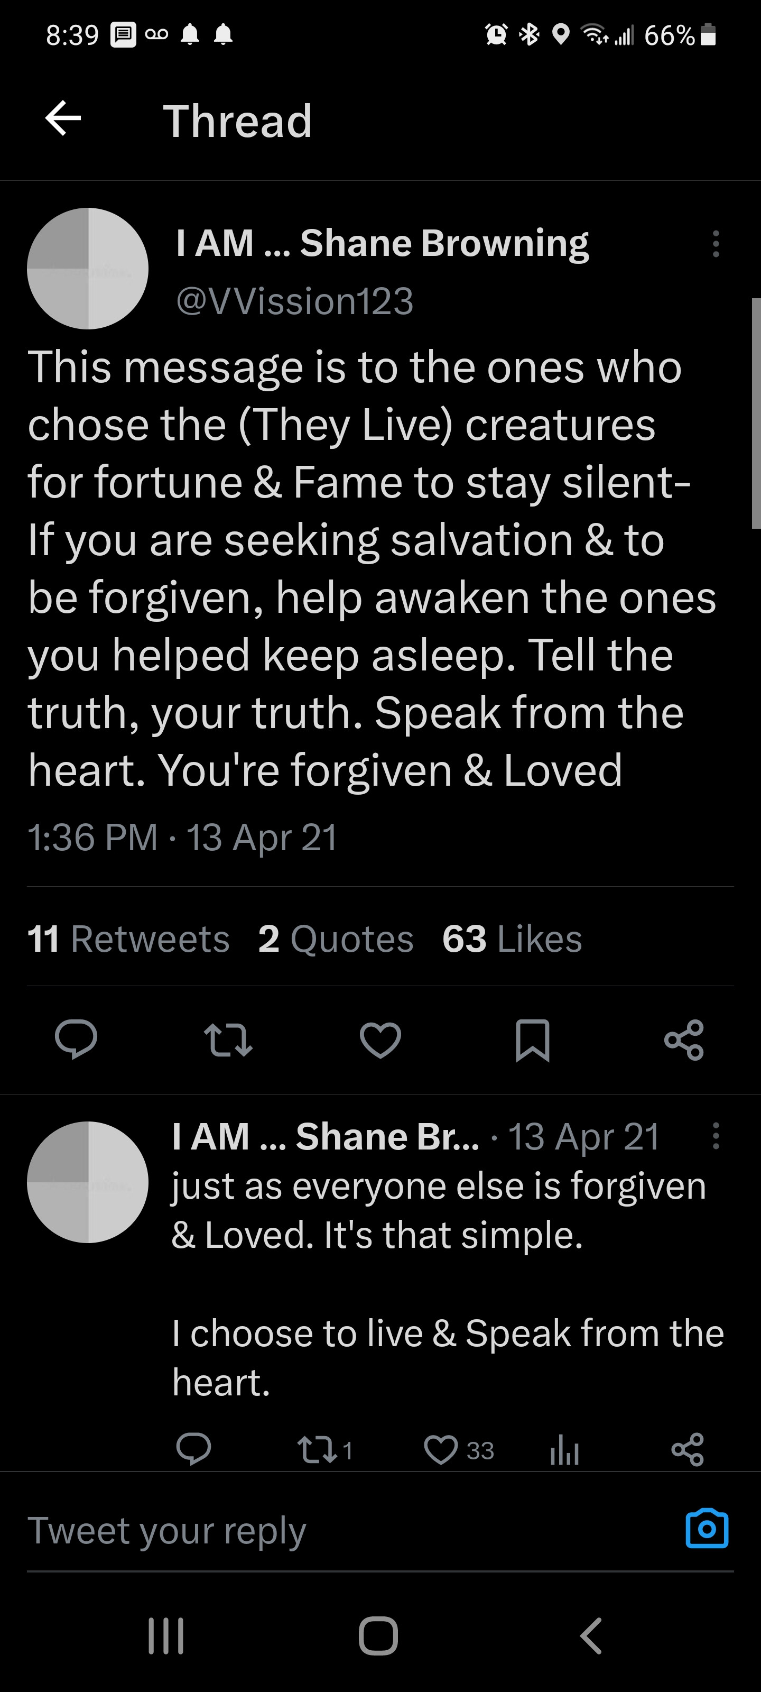
Task: Open the main tweet's three-dot menu
Action: [716, 244]
